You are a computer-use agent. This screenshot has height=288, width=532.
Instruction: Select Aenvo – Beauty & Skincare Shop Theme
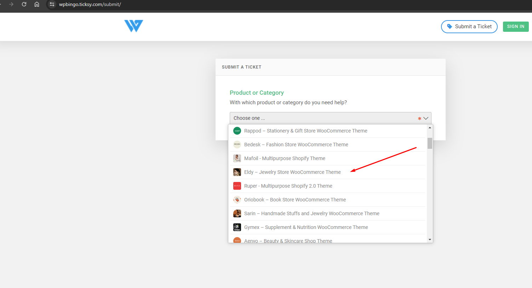(x=328, y=239)
